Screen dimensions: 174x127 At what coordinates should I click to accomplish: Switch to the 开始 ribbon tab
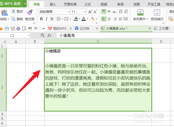pos(37,4)
